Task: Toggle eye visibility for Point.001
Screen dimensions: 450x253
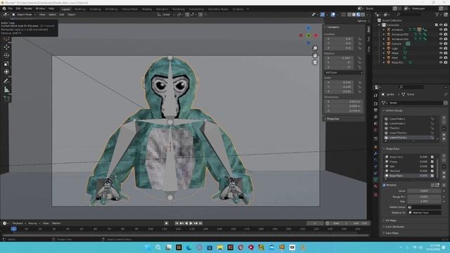Action: pyautogui.click(x=441, y=63)
